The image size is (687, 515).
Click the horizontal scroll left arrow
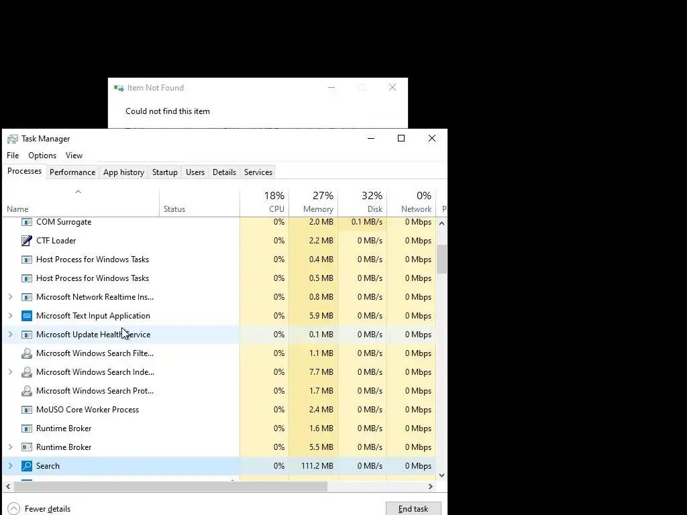click(x=8, y=487)
